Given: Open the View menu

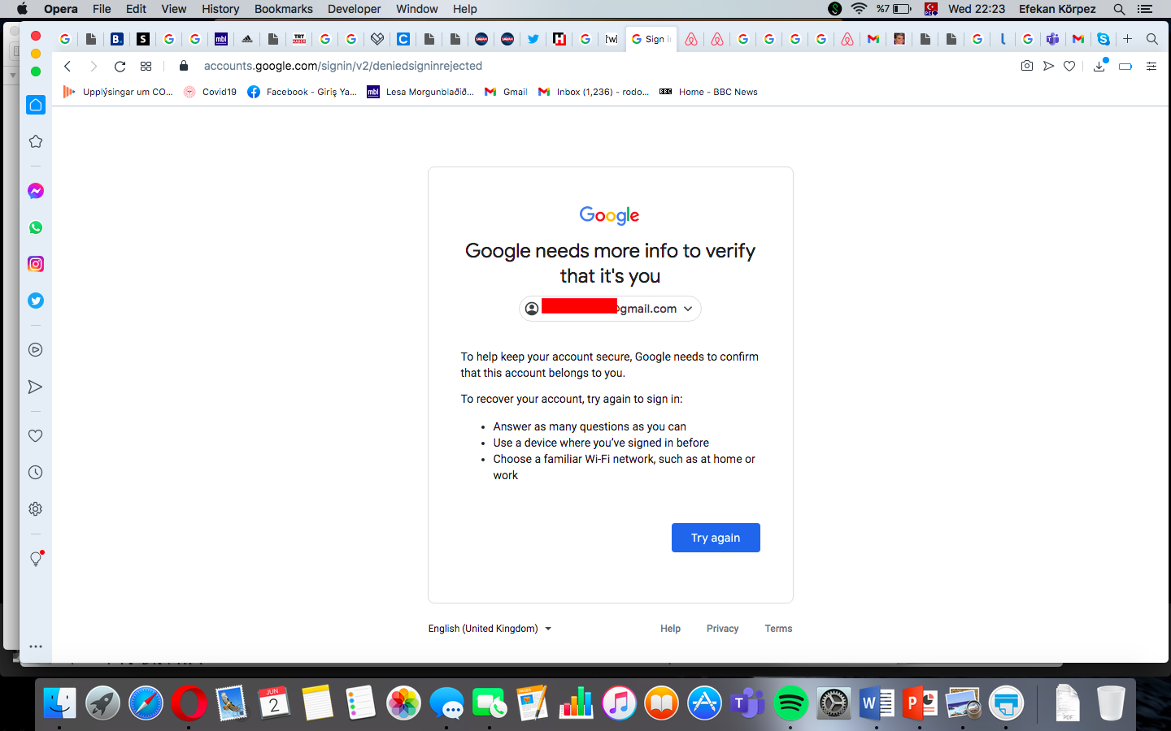Looking at the screenshot, I should (174, 9).
